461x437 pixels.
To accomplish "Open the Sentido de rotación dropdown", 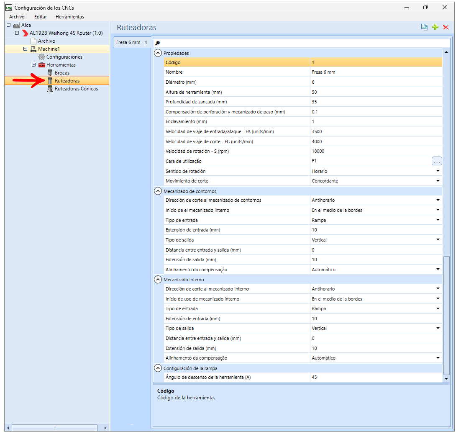I will [x=438, y=171].
